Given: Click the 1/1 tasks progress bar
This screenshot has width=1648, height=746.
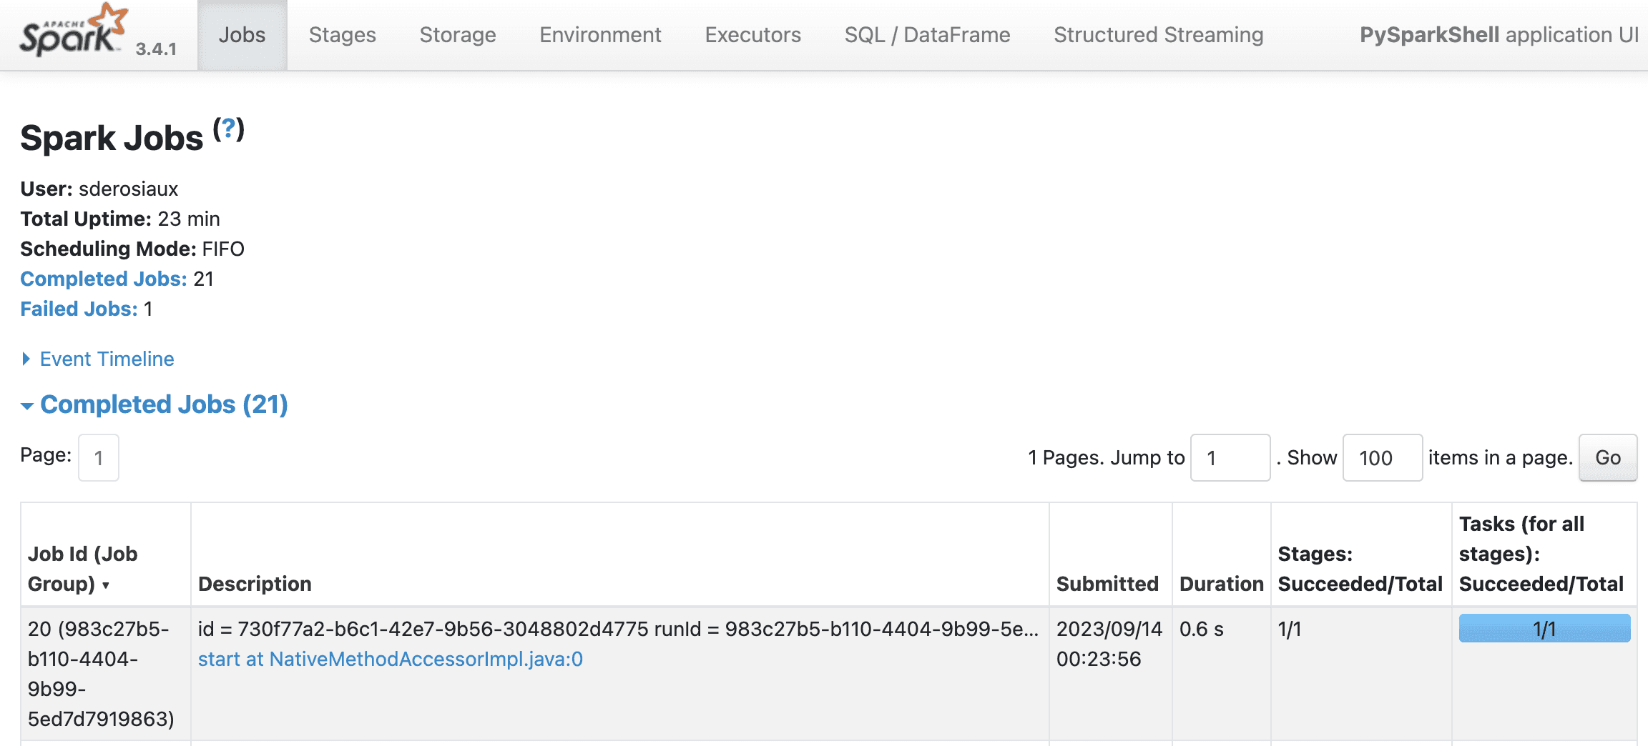Looking at the screenshot, I should [1544, 629].
